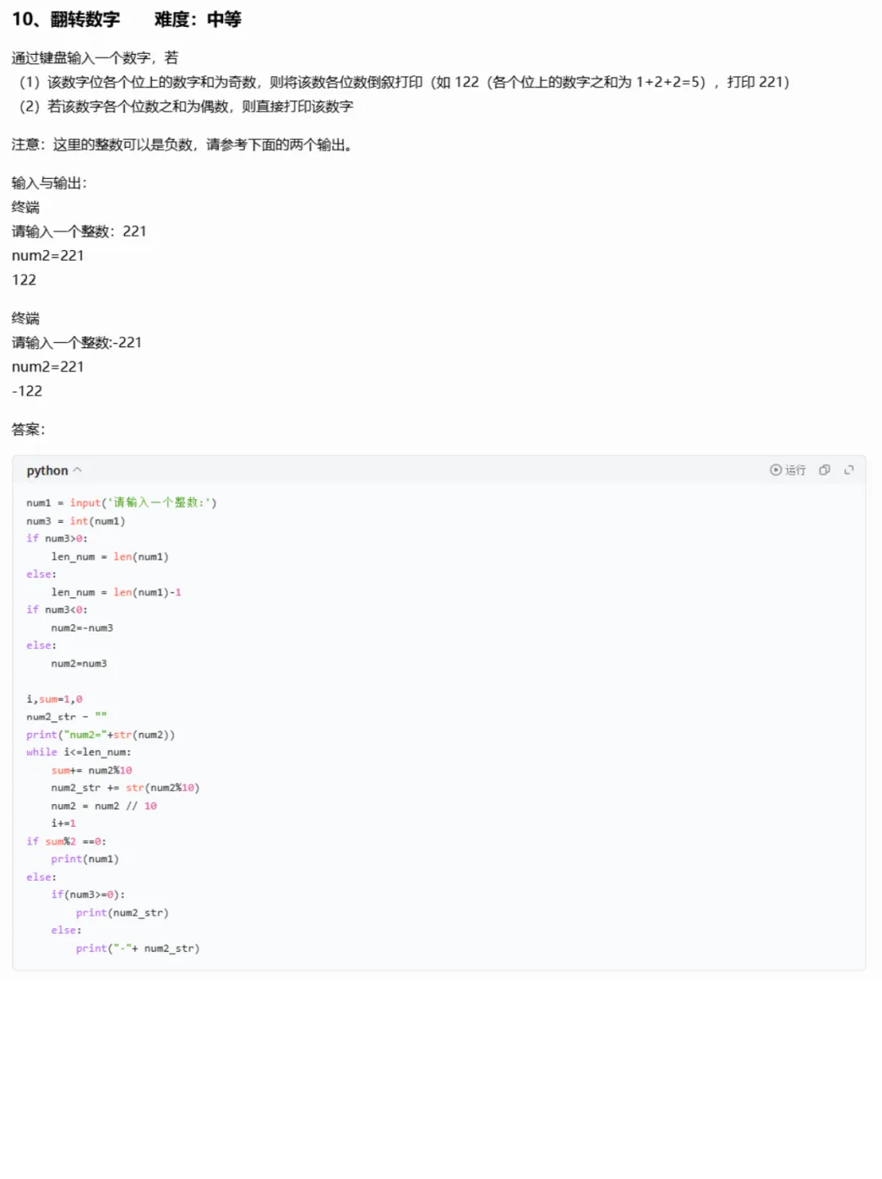Click the 答案: label
The height and width of the screenshot is (1179, 882).
pos(29,429)
